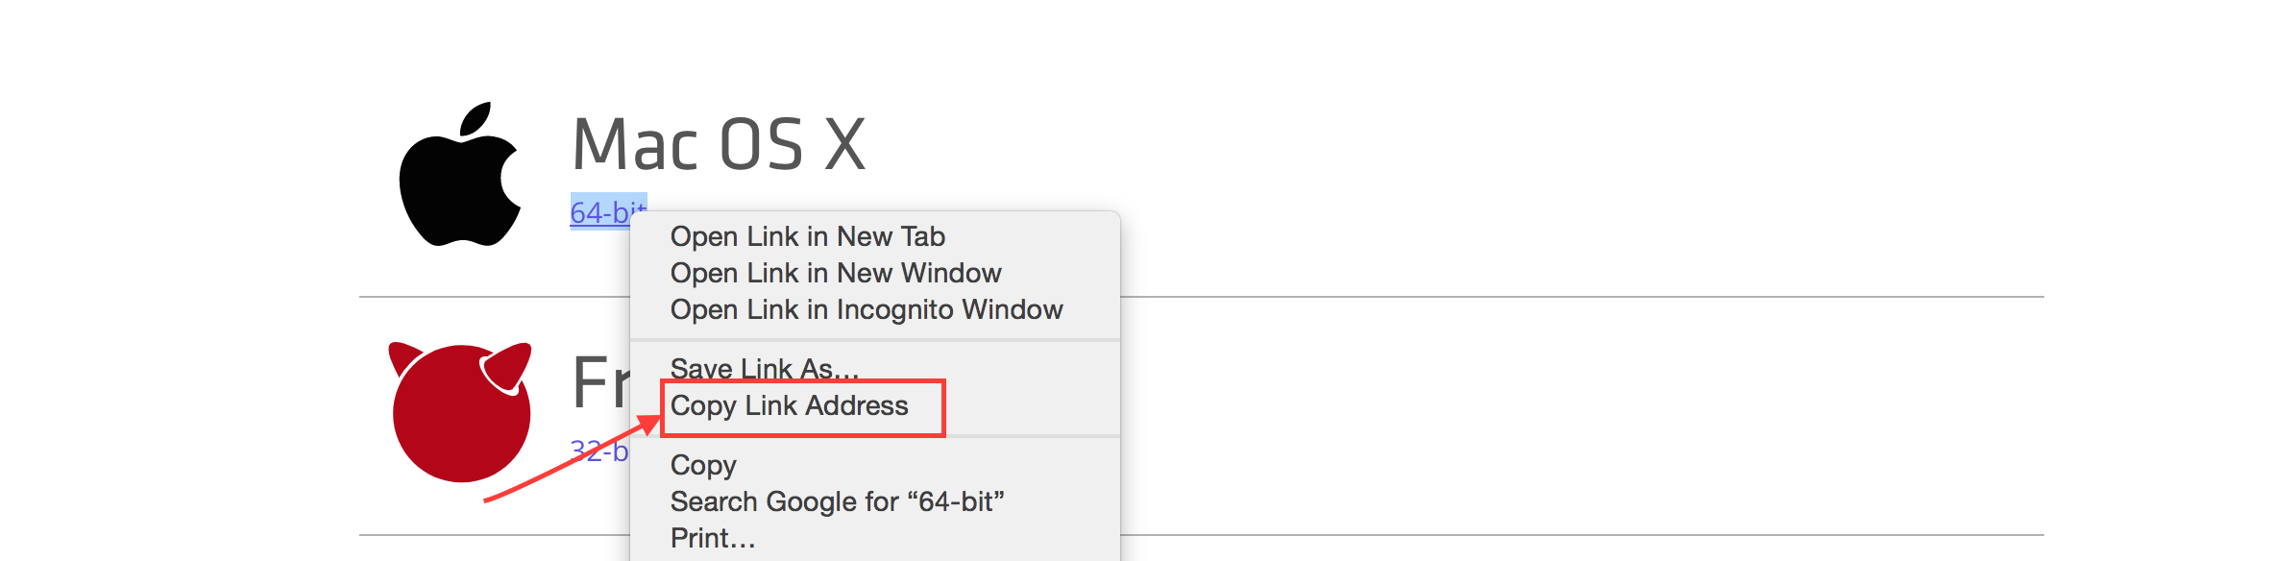Open Link in Incognito Window option
Viewport: 2271px width, 561px height.
[x=867, y=309]
